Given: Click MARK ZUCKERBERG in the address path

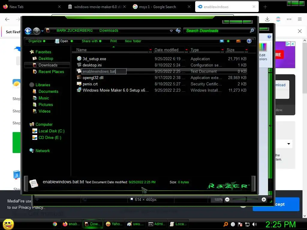Looking at the screenshot, I should click(74, 31).
